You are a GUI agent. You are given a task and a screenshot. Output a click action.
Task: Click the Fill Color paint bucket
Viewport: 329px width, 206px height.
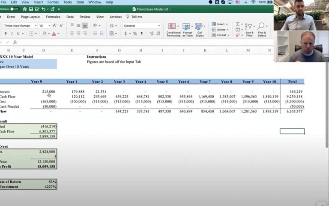click(45, 33)
